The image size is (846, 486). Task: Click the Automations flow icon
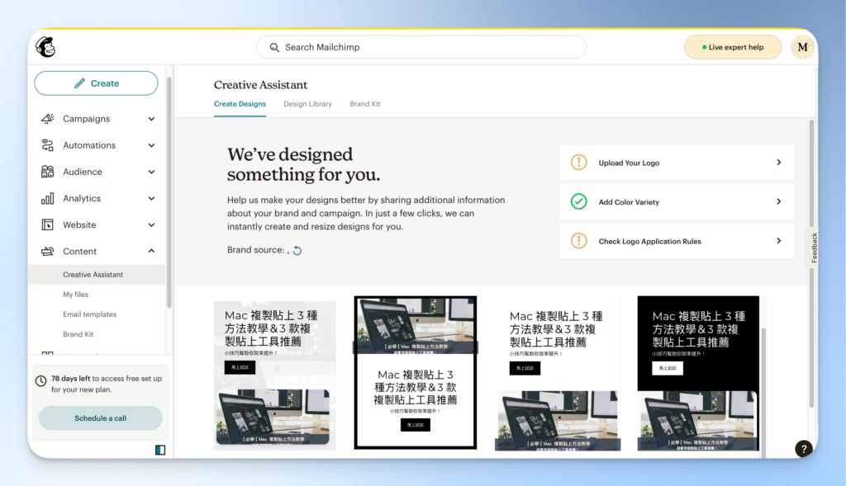click(x=47, y=145)
